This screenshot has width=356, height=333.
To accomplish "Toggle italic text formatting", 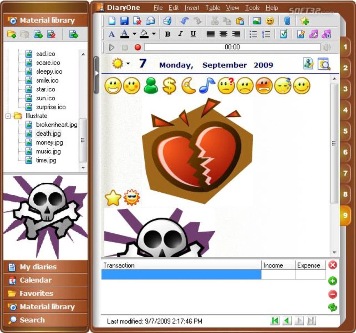I will (180, 34).
